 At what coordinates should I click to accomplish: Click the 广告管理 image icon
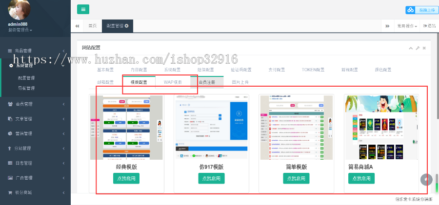point(10,178)
